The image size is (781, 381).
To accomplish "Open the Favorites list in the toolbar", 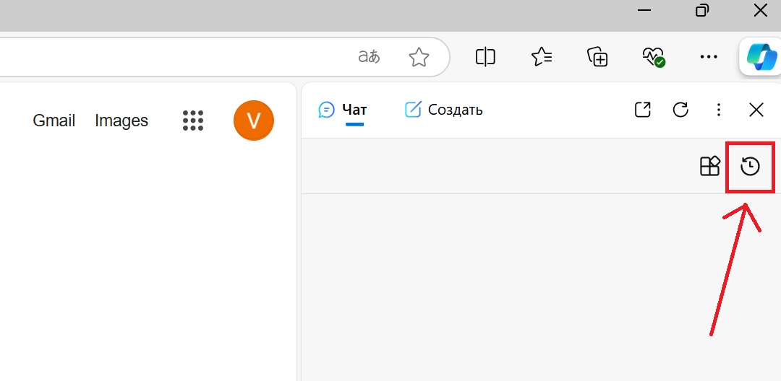I will coord(542,57).
